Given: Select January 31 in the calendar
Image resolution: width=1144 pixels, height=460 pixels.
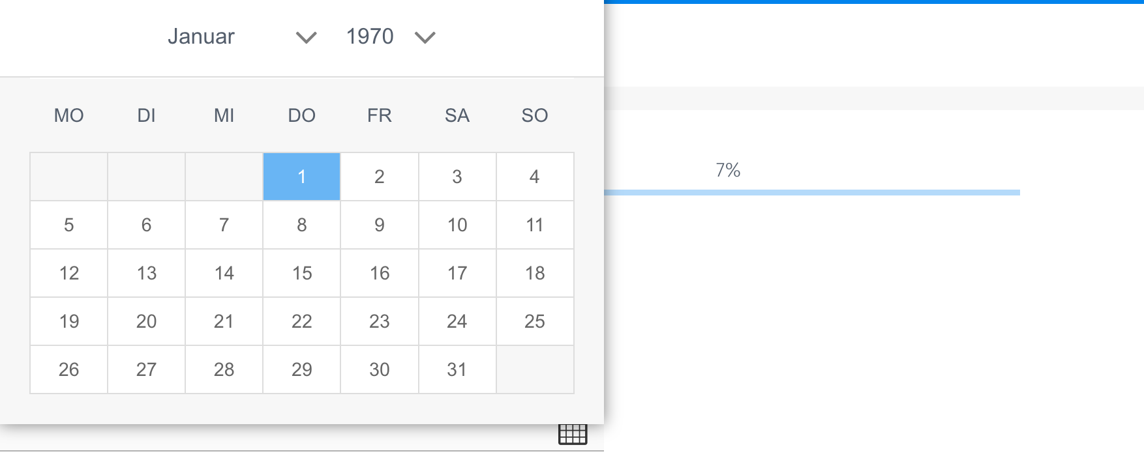Looking at the screenshot, I should click(457, 369).
